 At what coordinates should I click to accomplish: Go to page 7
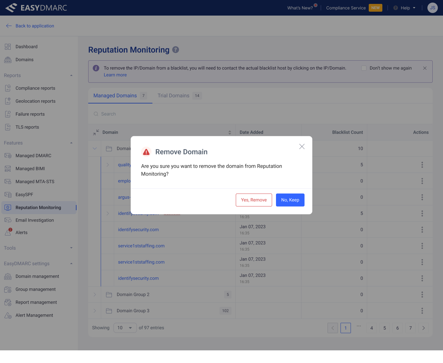tap(411, 328)
